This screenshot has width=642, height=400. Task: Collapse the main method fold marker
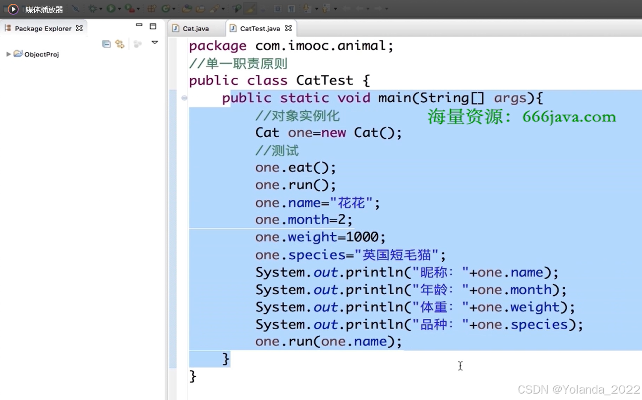point(184,98)
